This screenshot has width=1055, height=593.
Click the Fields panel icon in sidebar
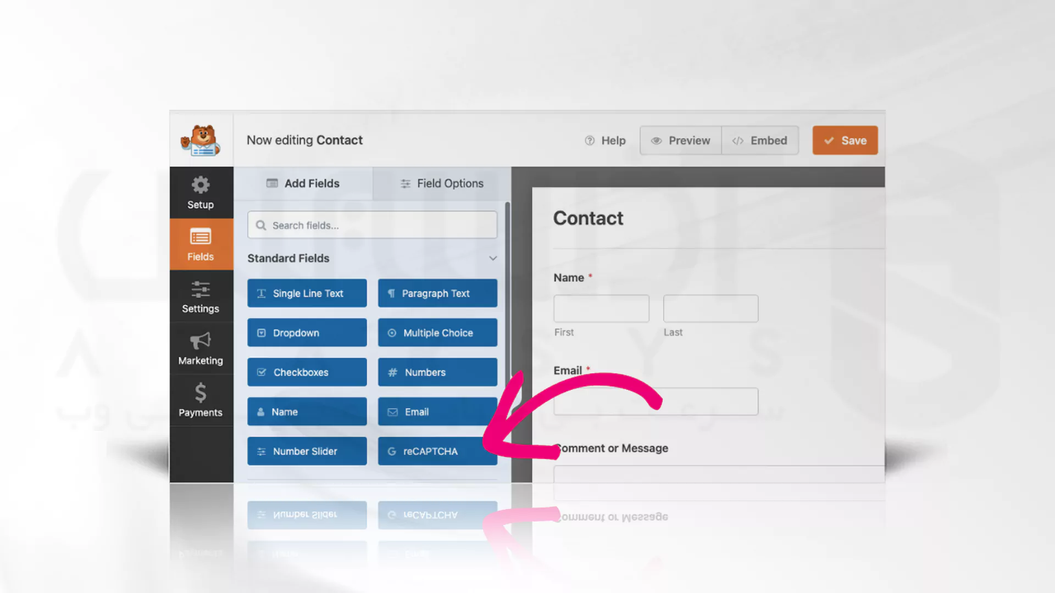coord(201,244)
